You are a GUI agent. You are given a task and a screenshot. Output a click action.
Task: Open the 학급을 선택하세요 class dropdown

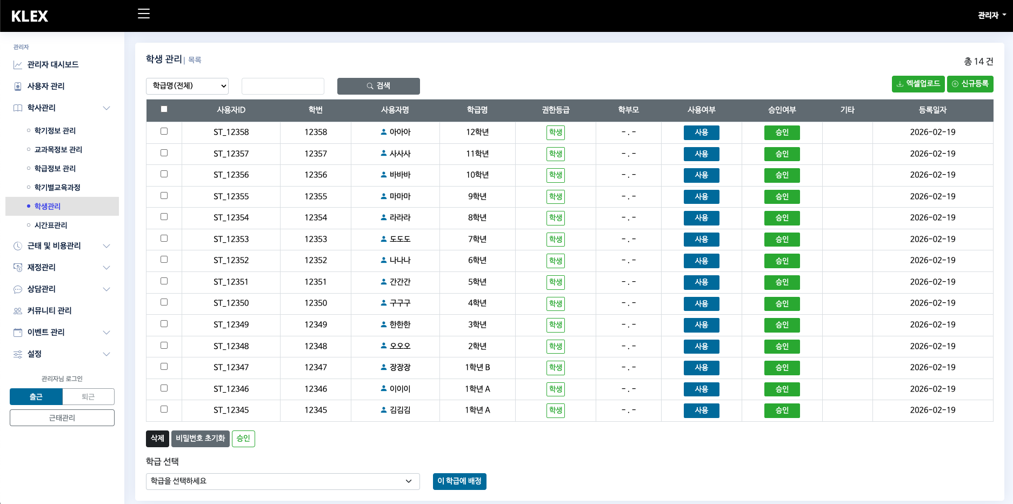pyautogui.click(x=282, y=481)
